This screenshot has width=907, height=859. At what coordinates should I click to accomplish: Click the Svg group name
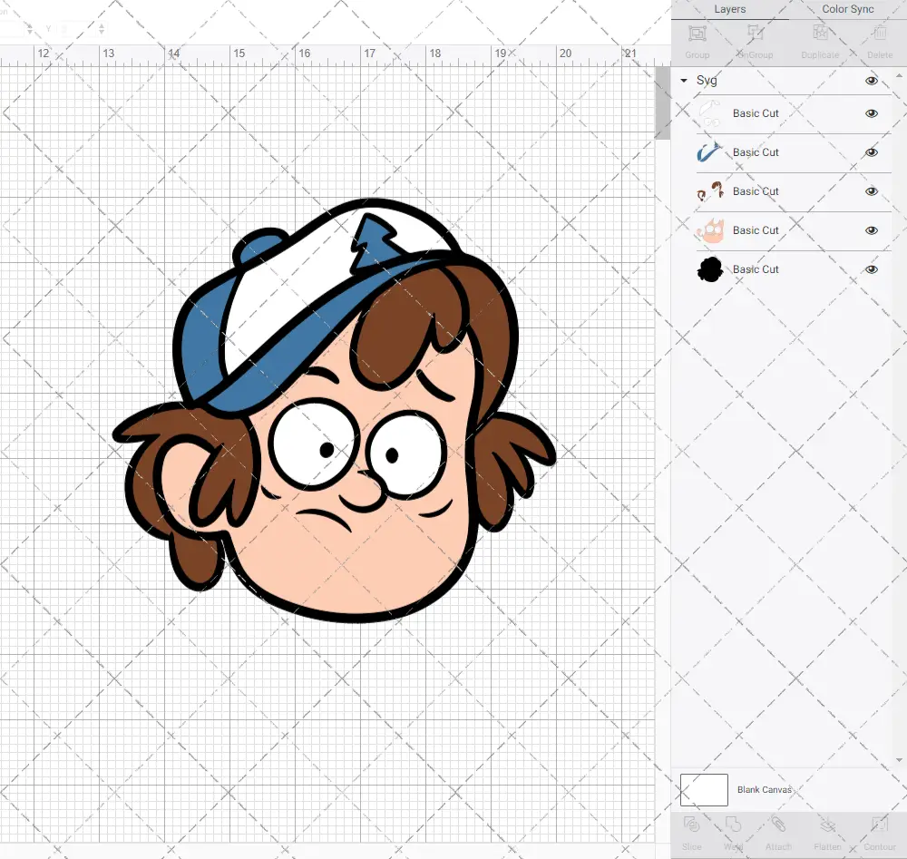point(707,81)
